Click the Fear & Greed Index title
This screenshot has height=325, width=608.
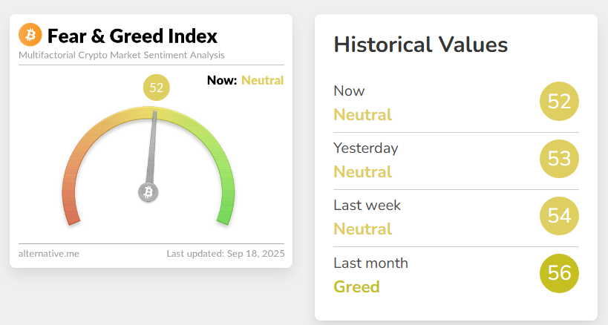tap(132, 36)
